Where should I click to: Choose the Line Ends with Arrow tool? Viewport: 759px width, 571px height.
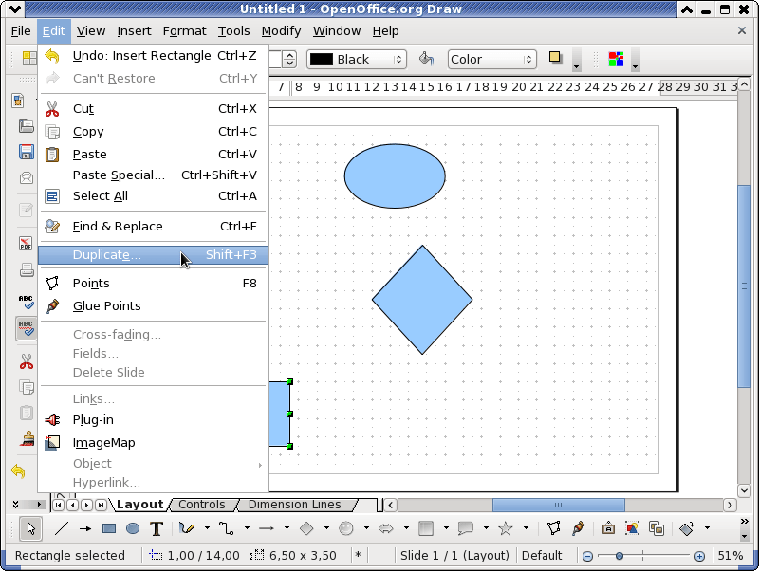(85, 528)
